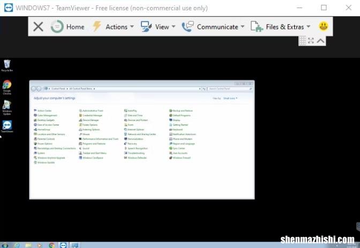360x248 pixels.
Task: Open Internet Options
Action: [x=134, y=130]
